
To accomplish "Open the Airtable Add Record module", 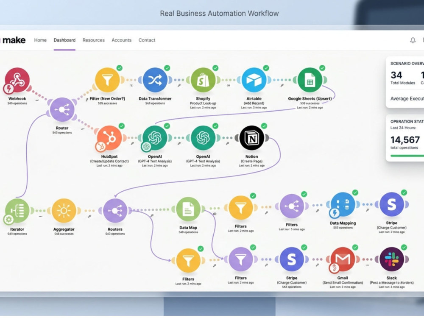I will point(254,80).
